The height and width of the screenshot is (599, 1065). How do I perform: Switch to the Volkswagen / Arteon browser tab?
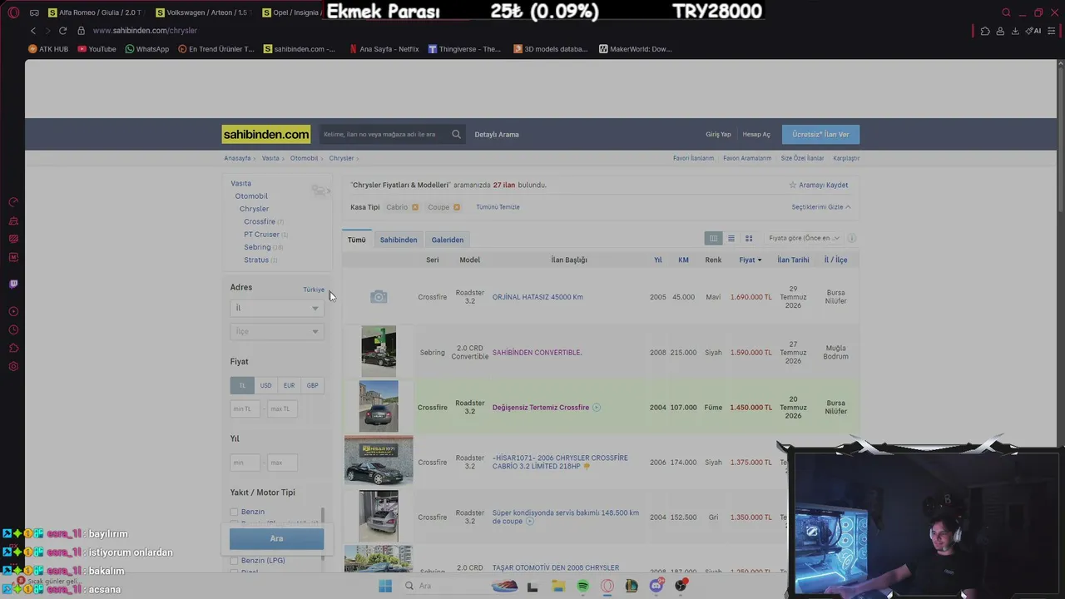coord(205,12)
